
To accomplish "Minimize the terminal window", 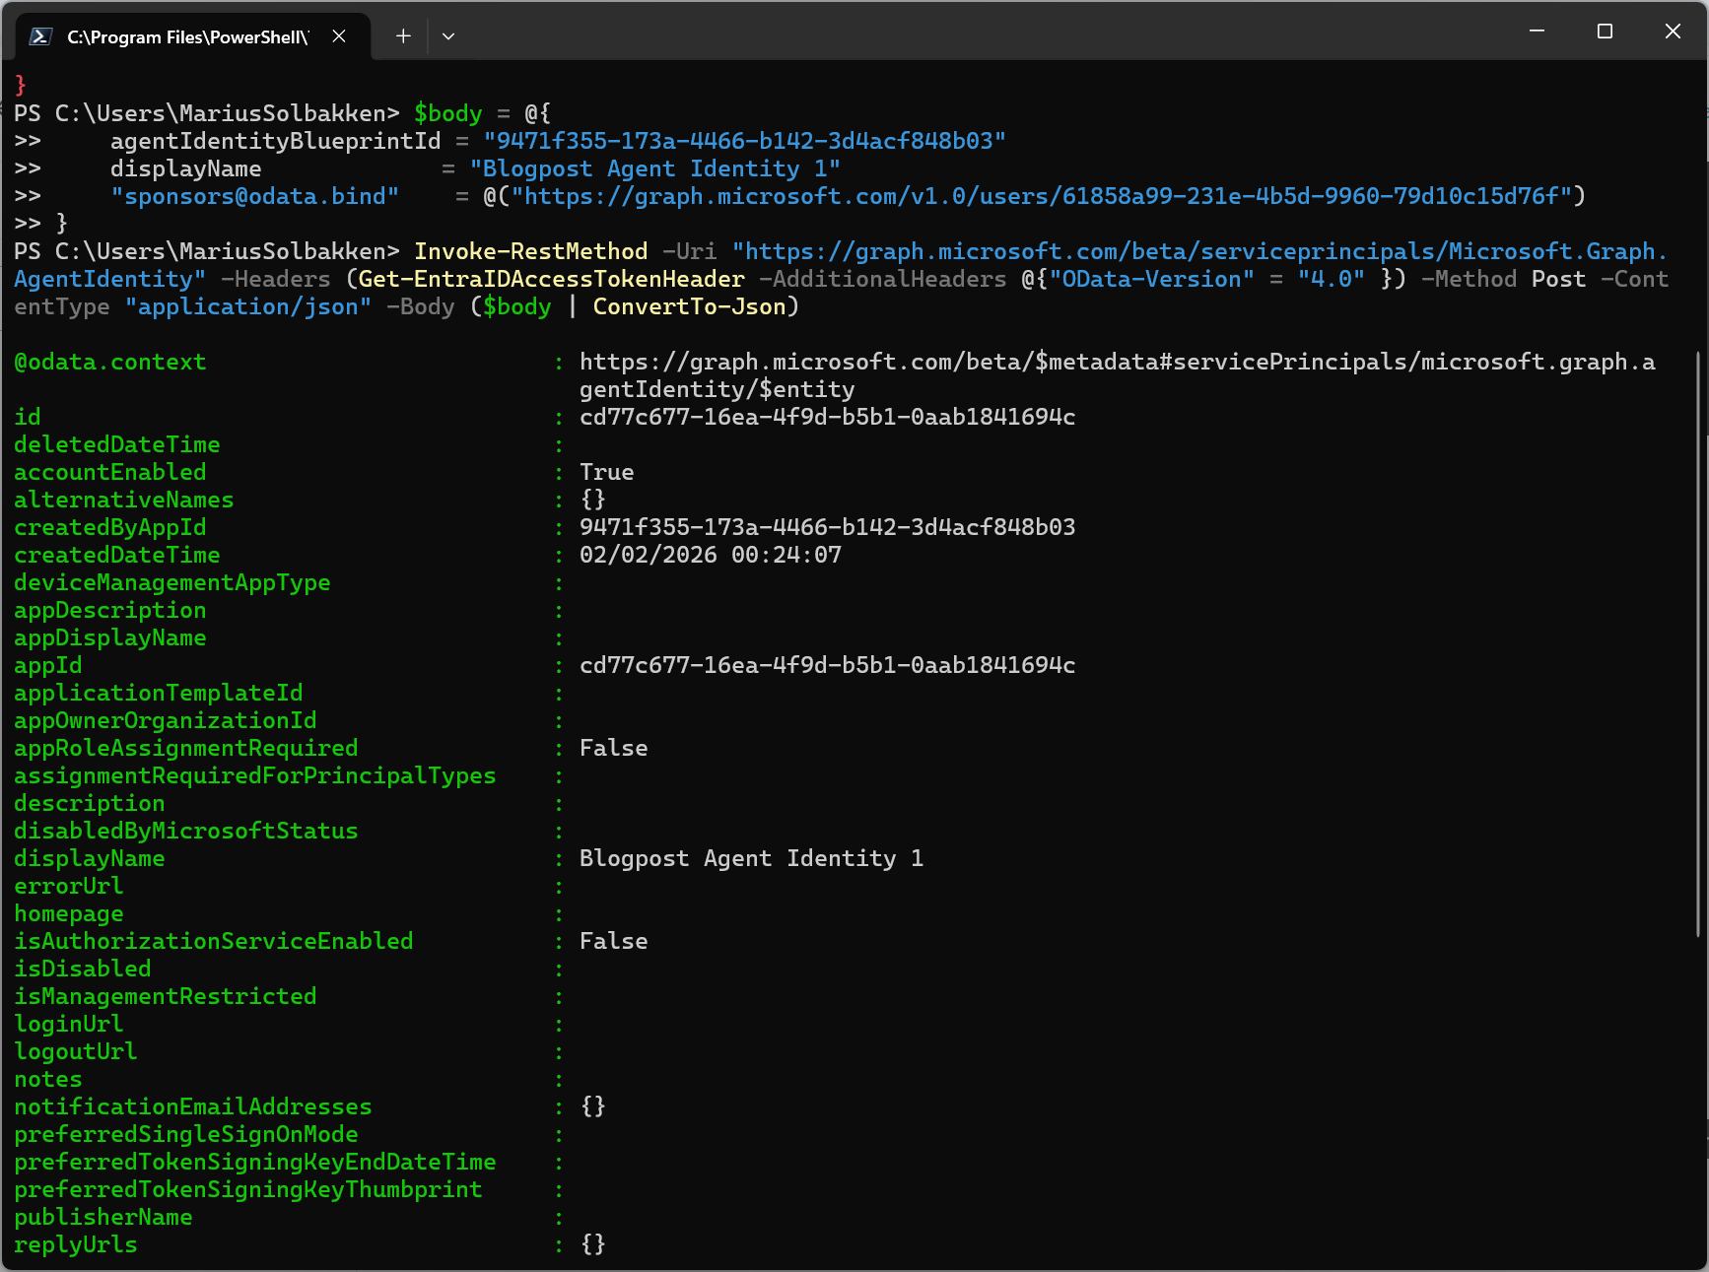I will tap(1536, 32).
